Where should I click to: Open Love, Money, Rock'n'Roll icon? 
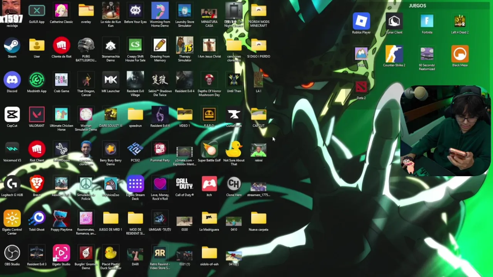click(160, 184)
